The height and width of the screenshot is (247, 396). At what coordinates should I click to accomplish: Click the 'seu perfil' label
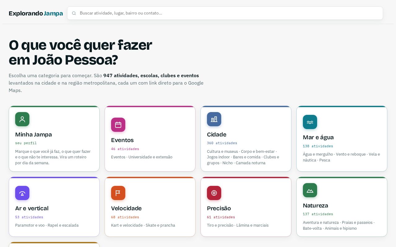[x=26, y=143]
